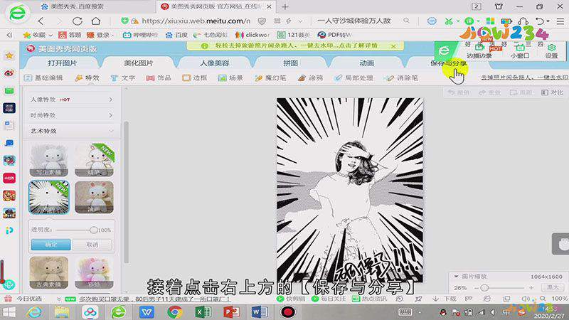Open the address bar dropdown chevron
The width and height of the screenshot is (569, 320).
pyautogui.click(x=300, y=21)
